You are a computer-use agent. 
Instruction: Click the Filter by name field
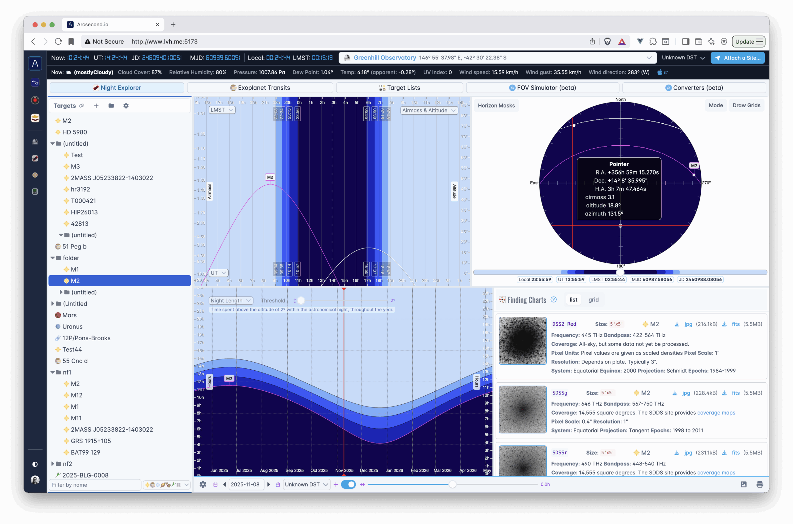coord(95,485)
